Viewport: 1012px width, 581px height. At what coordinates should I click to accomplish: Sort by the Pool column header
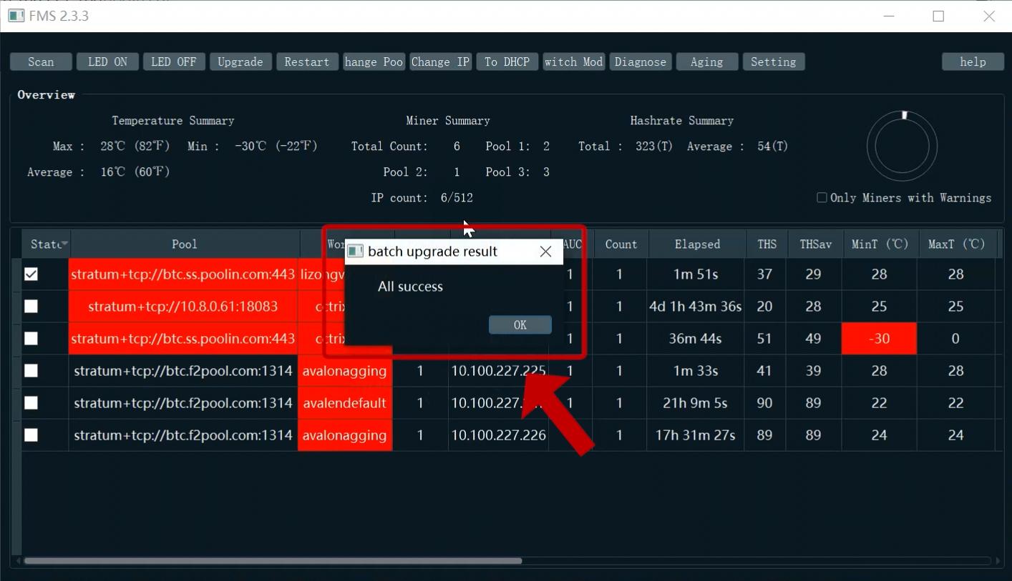click(184, 244)
